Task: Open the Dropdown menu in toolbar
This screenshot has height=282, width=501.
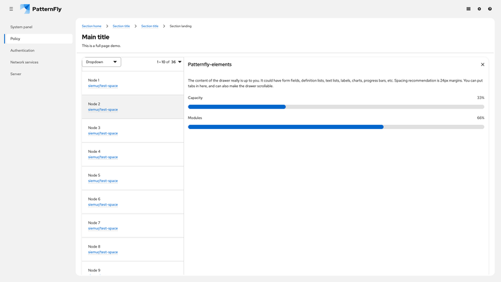Action: 101,62
